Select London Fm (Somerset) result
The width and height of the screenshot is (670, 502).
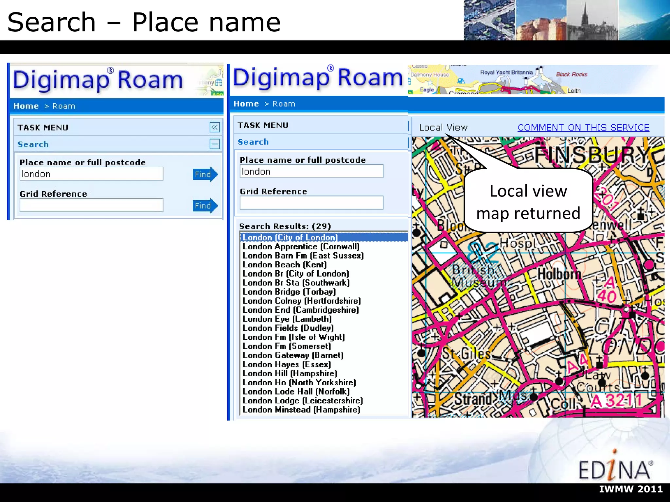tap(287, 346)
